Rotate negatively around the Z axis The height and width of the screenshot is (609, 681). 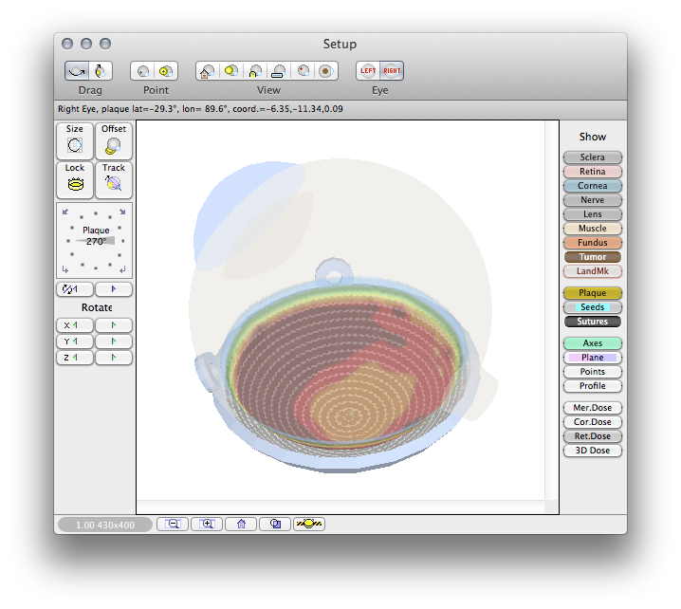tap(75, 358)
